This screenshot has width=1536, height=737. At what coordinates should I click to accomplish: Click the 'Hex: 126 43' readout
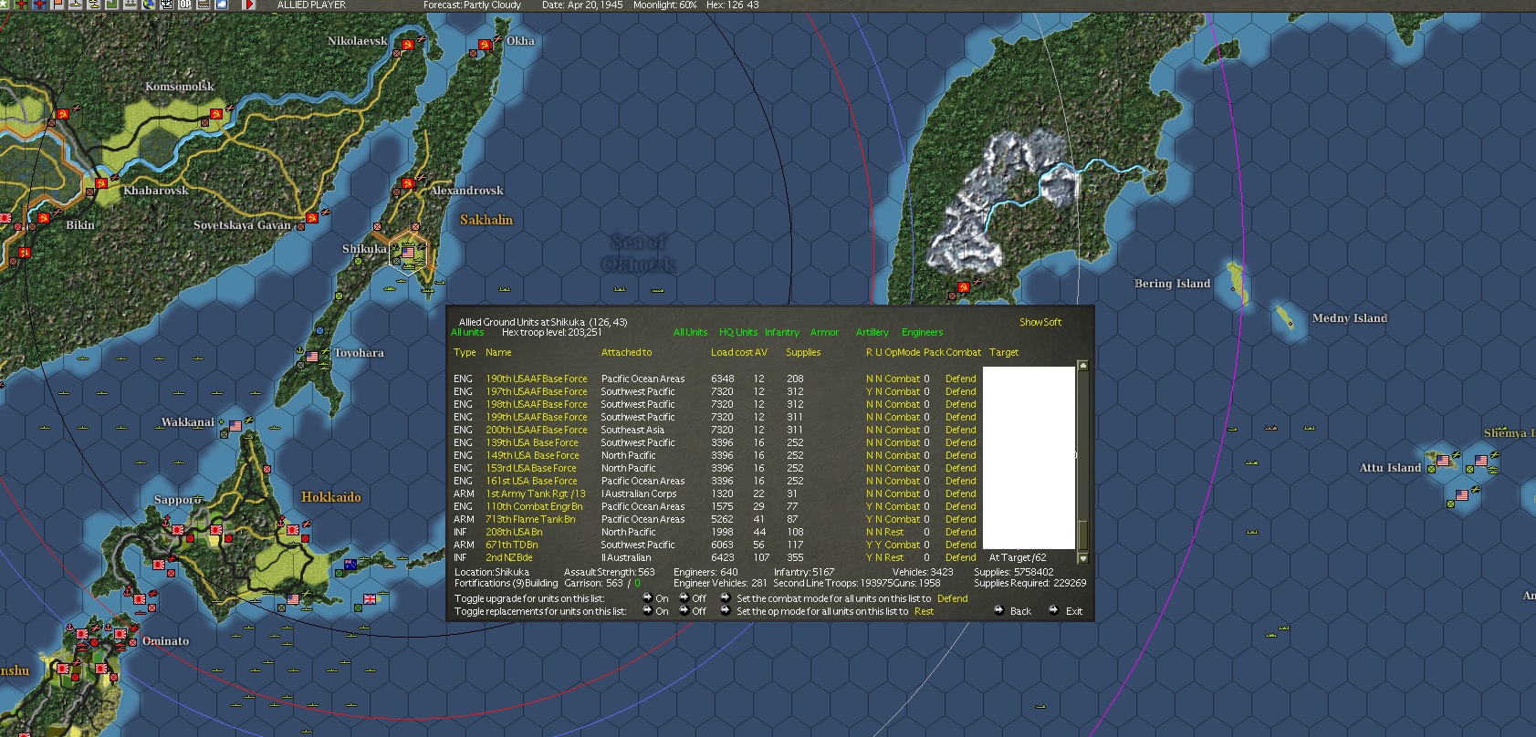click(x=732, y=5)
